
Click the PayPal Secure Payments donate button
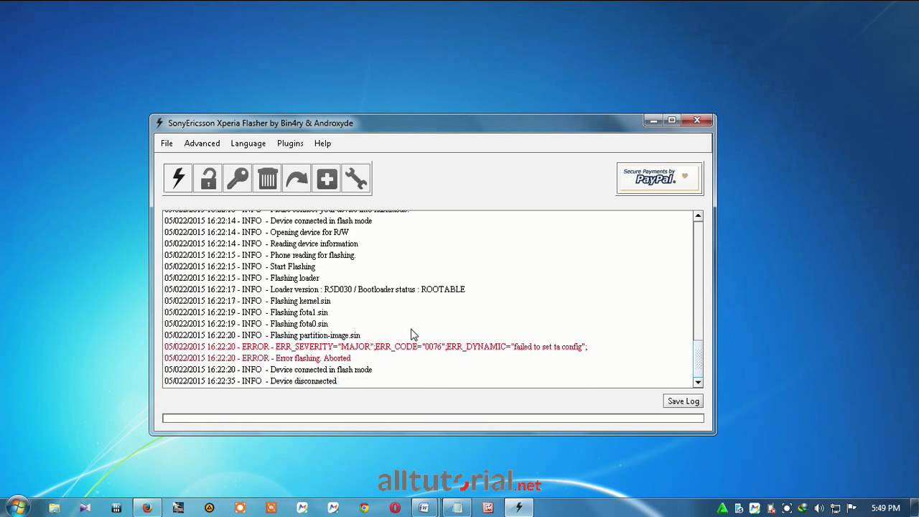(x=660, y=179)
